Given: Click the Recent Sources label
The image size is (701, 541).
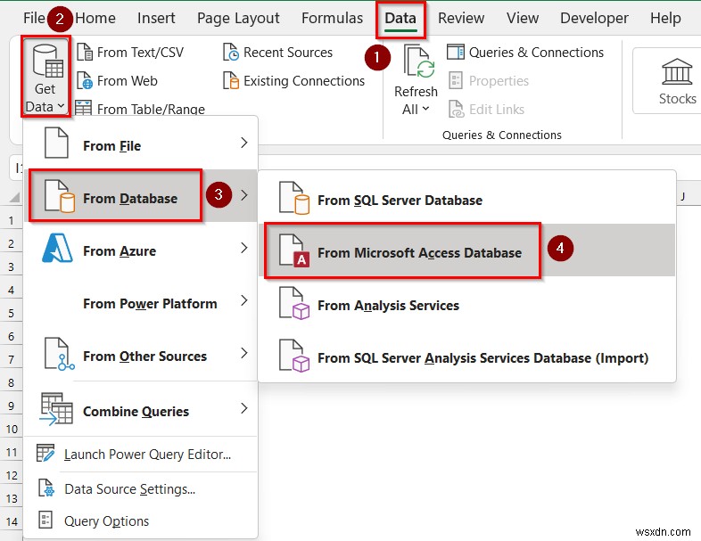Looking at the screenshot, I should click(x=288, y=53).
